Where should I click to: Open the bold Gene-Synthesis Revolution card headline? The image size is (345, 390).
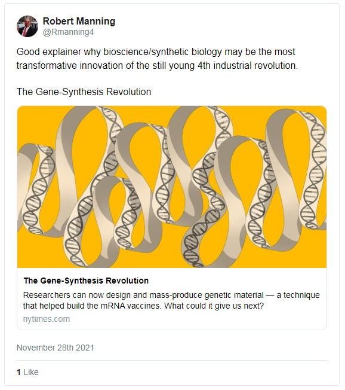(86, 281)
